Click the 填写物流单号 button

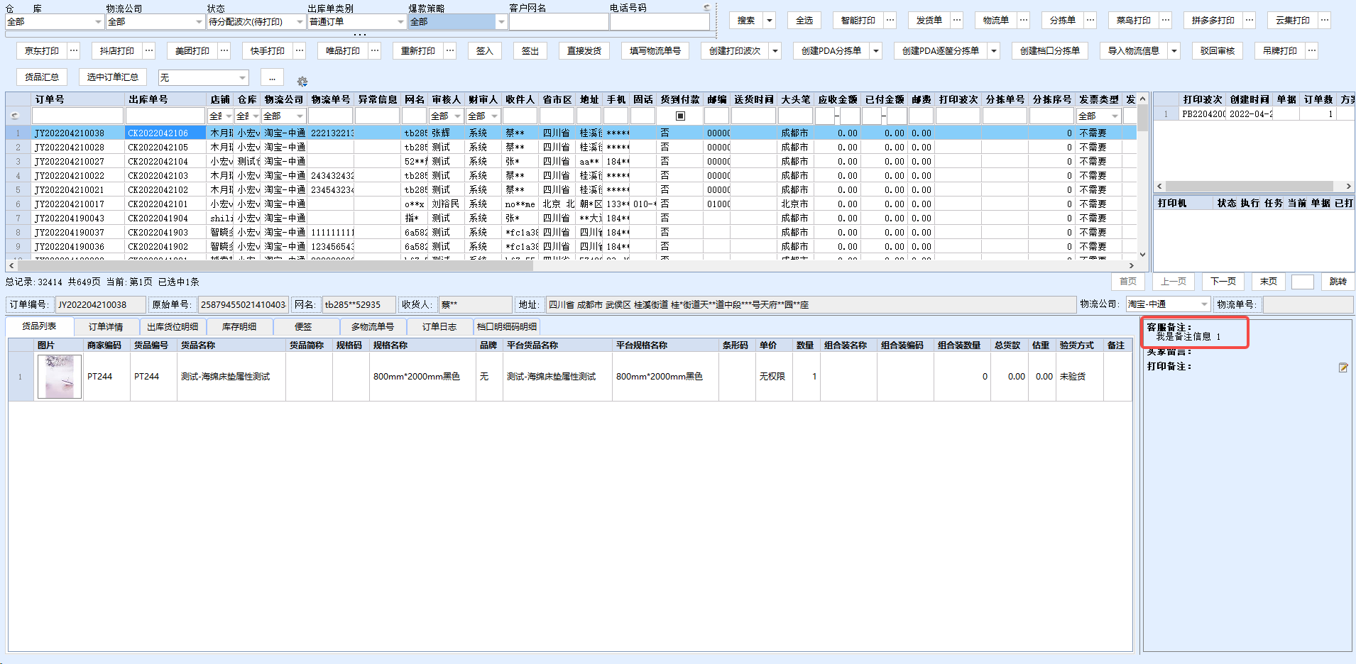point(655,51)
